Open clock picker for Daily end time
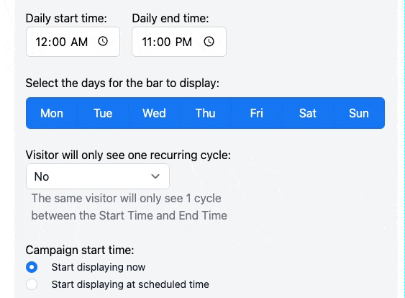The height and width of the screenshot is (298, 405). [209, 41]
